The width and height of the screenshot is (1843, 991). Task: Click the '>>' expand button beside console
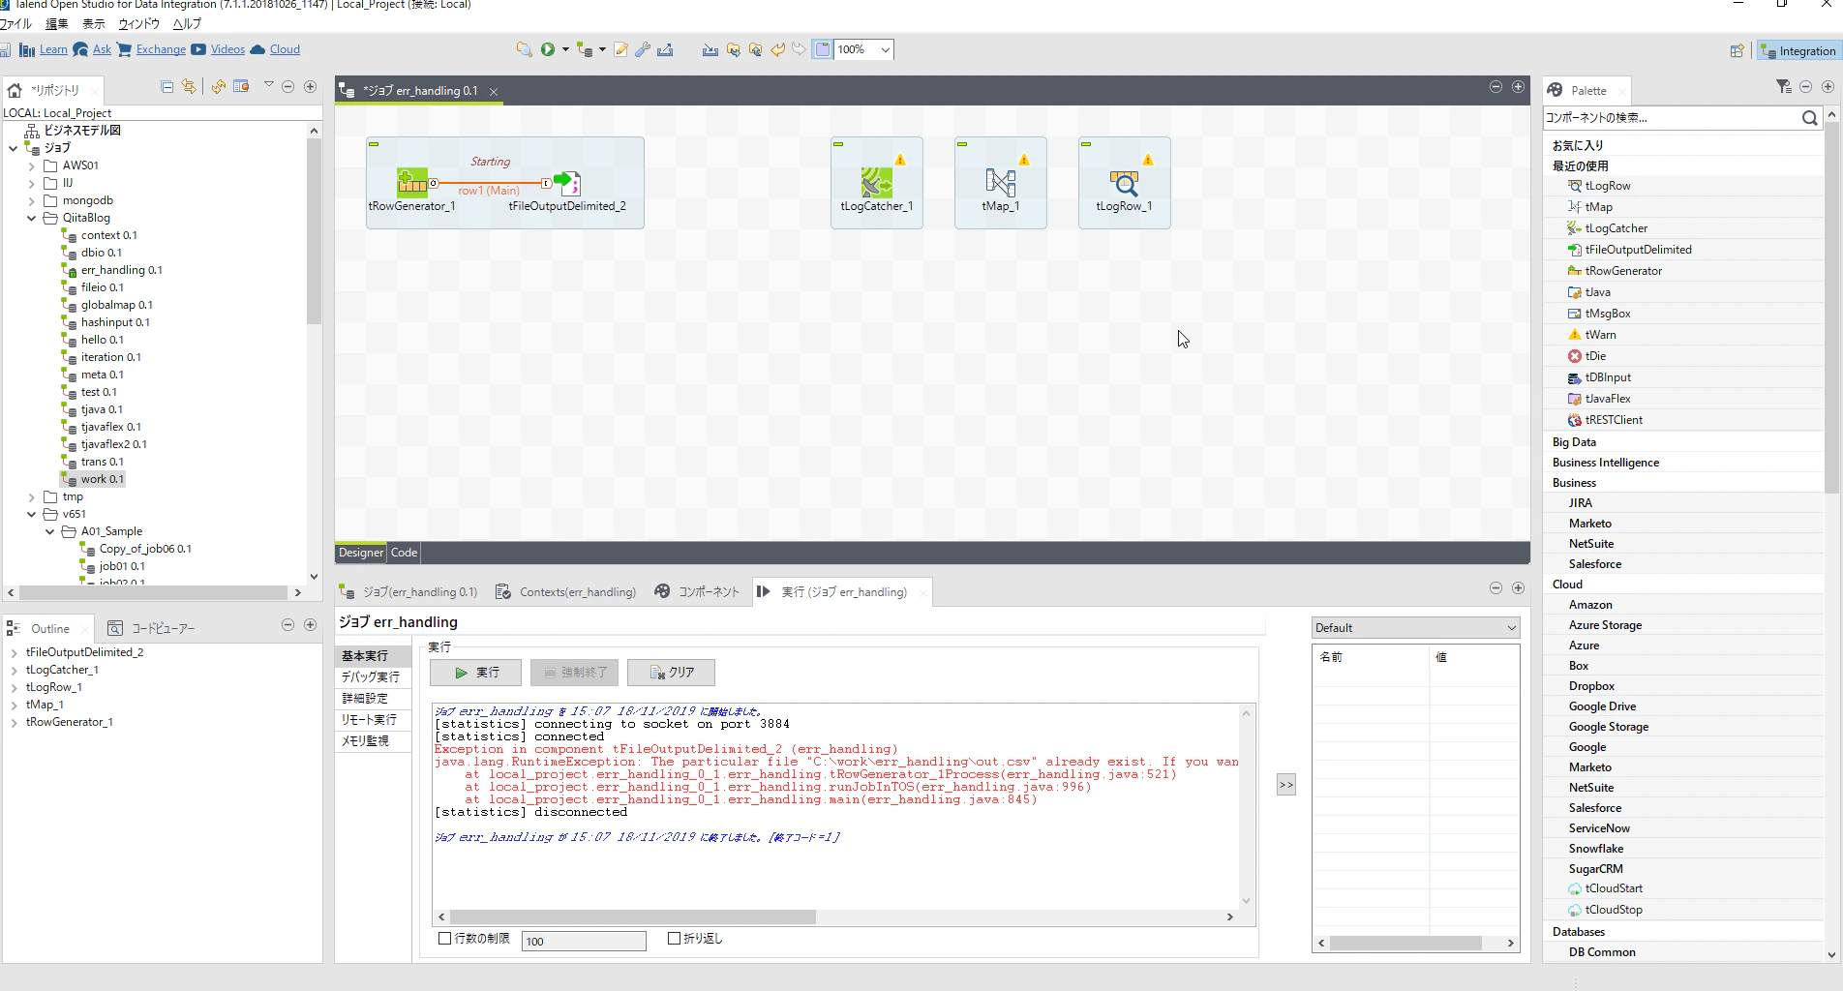pyautogui.click(x=1285, y=785)
